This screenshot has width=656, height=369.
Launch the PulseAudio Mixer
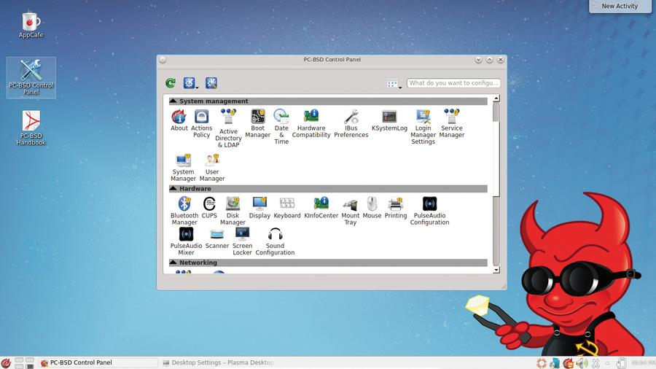tap(186, 241)
